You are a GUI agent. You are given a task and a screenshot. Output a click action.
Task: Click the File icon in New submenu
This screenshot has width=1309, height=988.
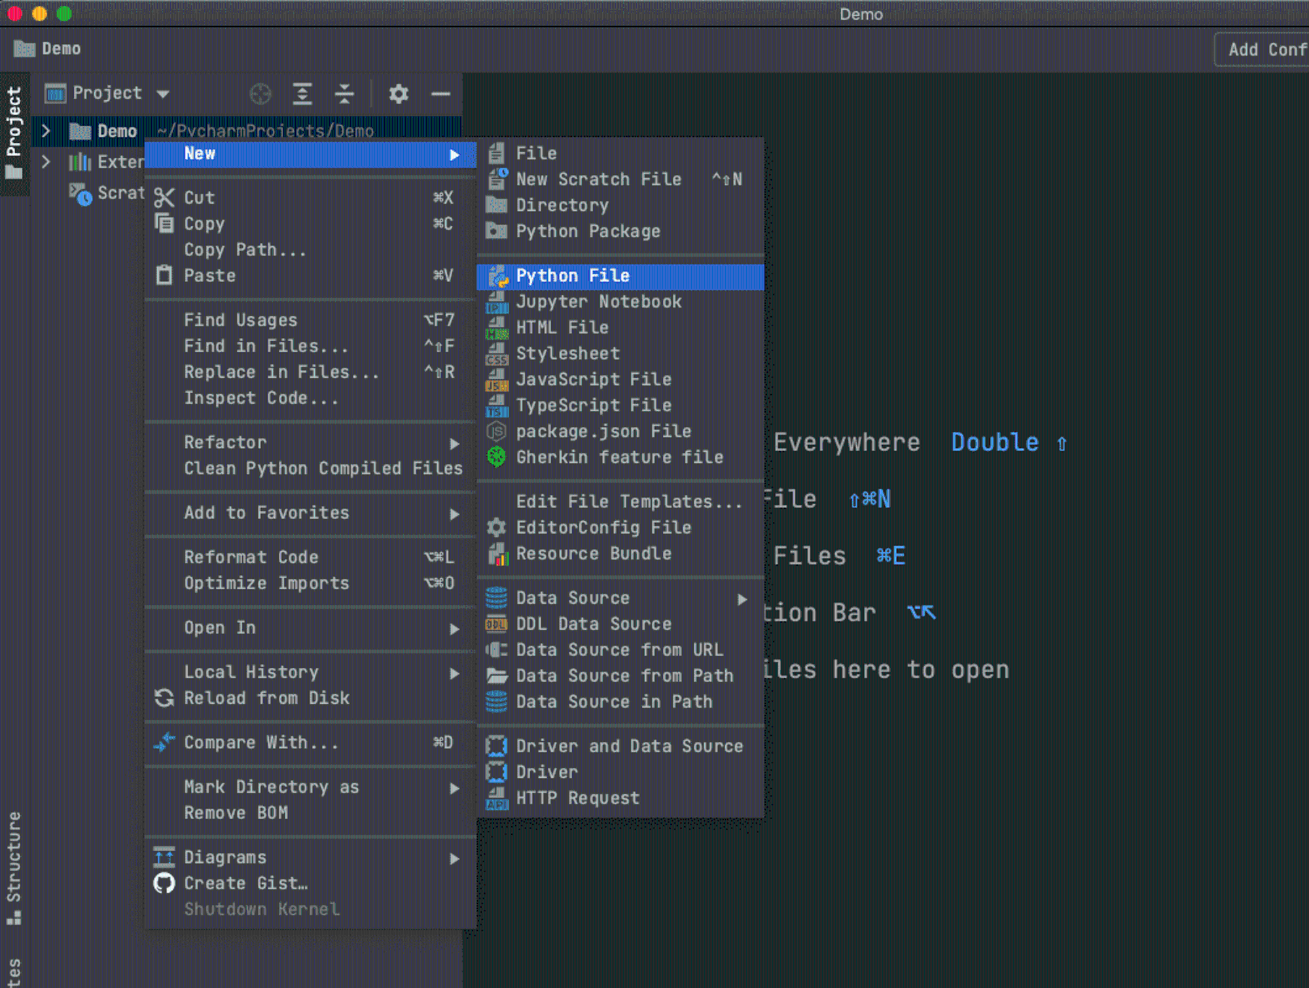[497, 153]
